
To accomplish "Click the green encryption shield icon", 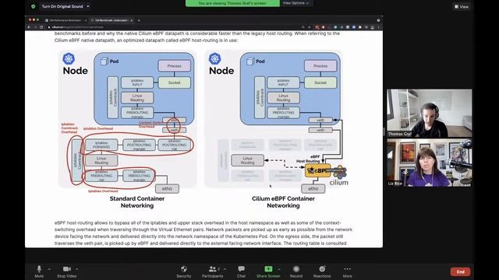I will [x=33, y=6].
